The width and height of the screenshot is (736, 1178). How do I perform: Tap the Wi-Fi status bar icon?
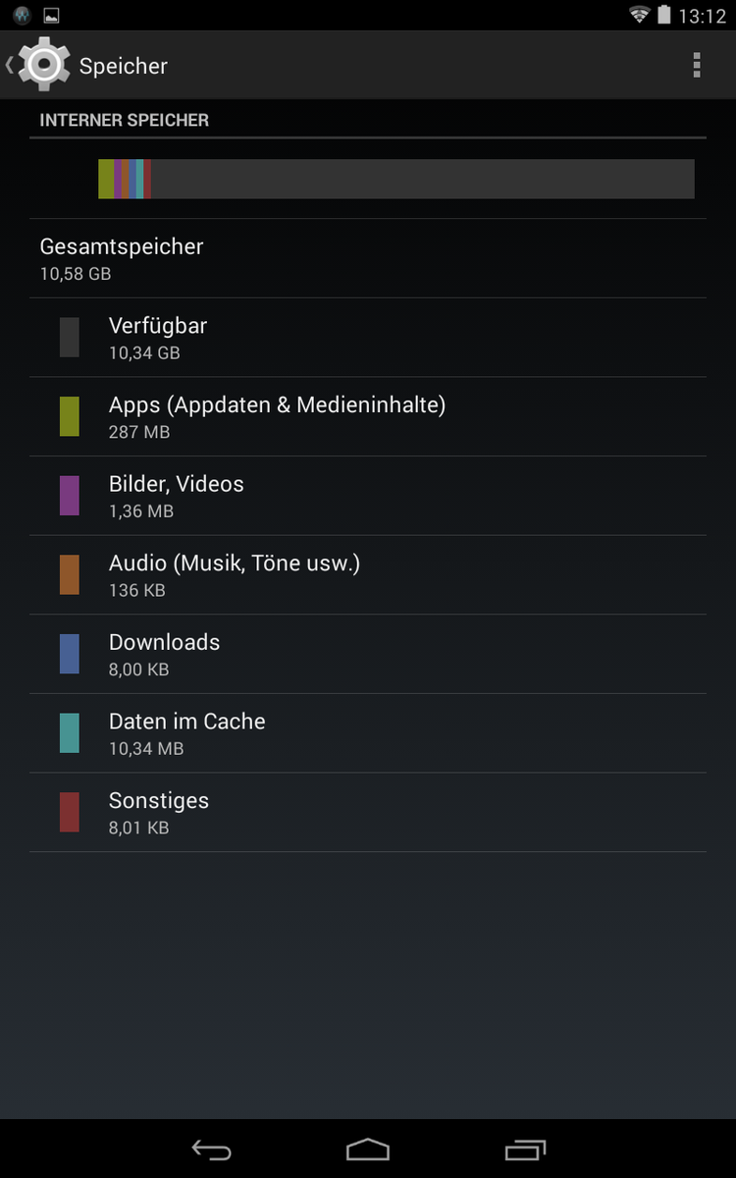tap(640, 15)
